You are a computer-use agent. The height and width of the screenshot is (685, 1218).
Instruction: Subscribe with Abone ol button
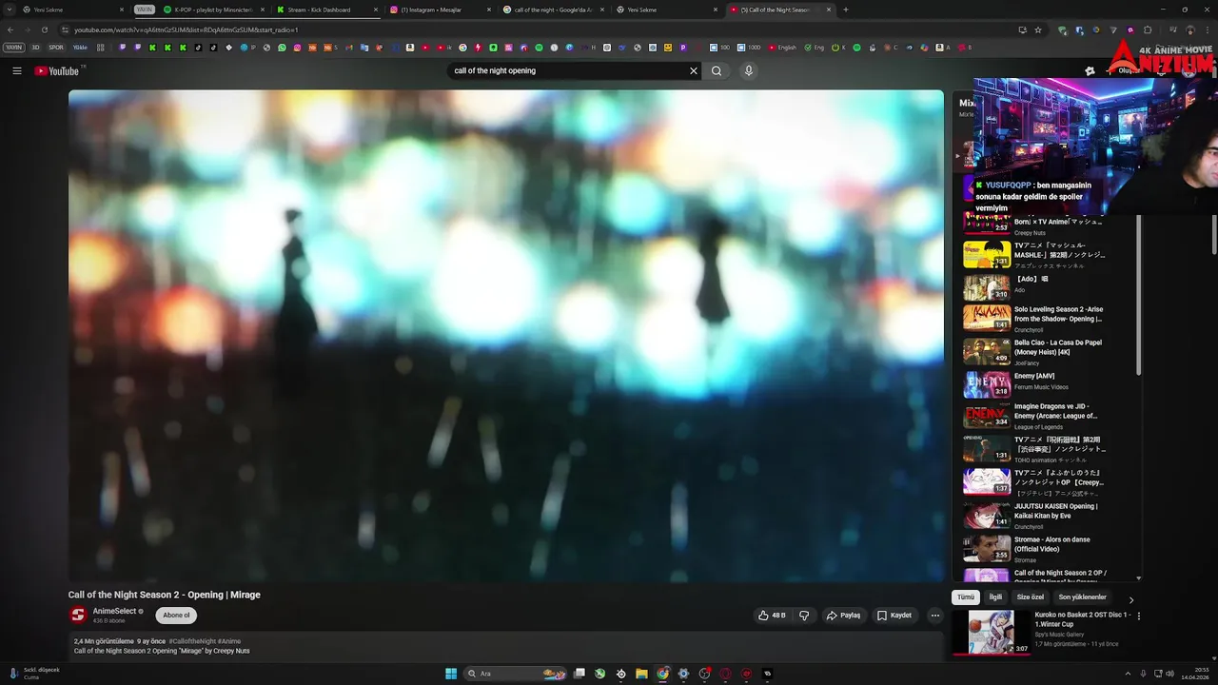click(176, 616)
